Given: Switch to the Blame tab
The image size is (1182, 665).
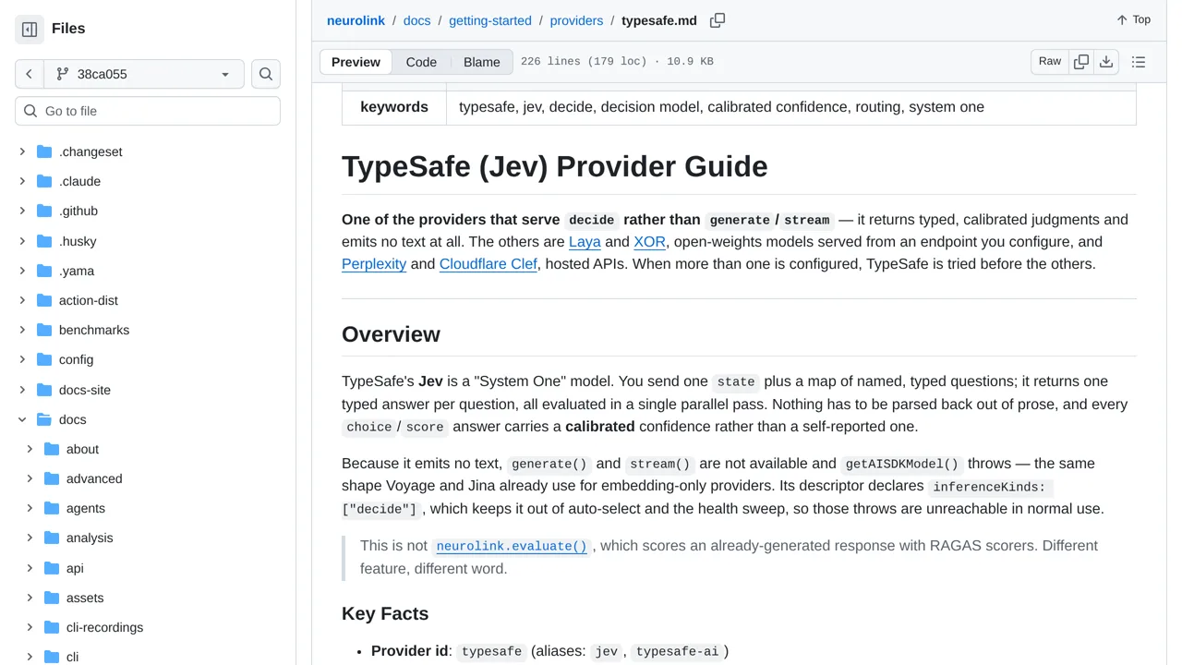Looking at the screenshot, I should pos(482,62).
